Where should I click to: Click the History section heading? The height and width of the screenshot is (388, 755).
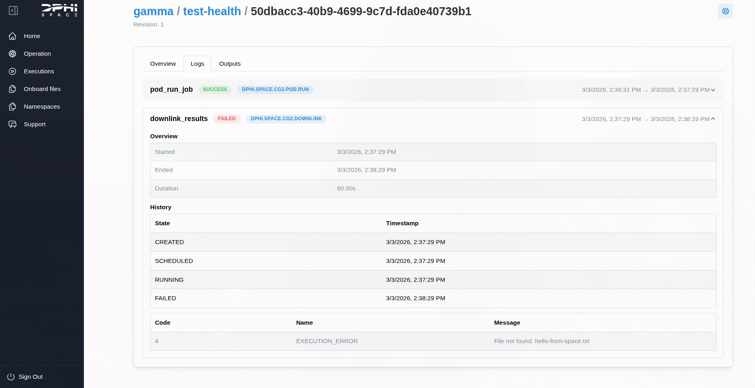161,207
